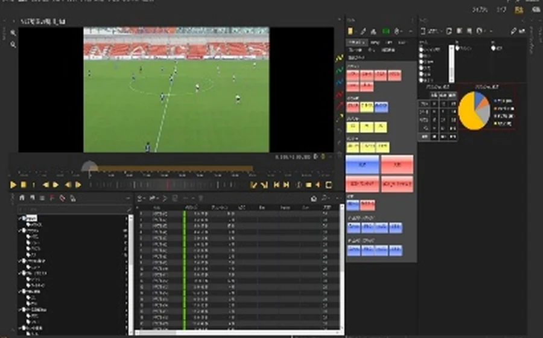Click the red flag icon in tree toolbar
Screen dimensions: 543x338
pos(52,198)
